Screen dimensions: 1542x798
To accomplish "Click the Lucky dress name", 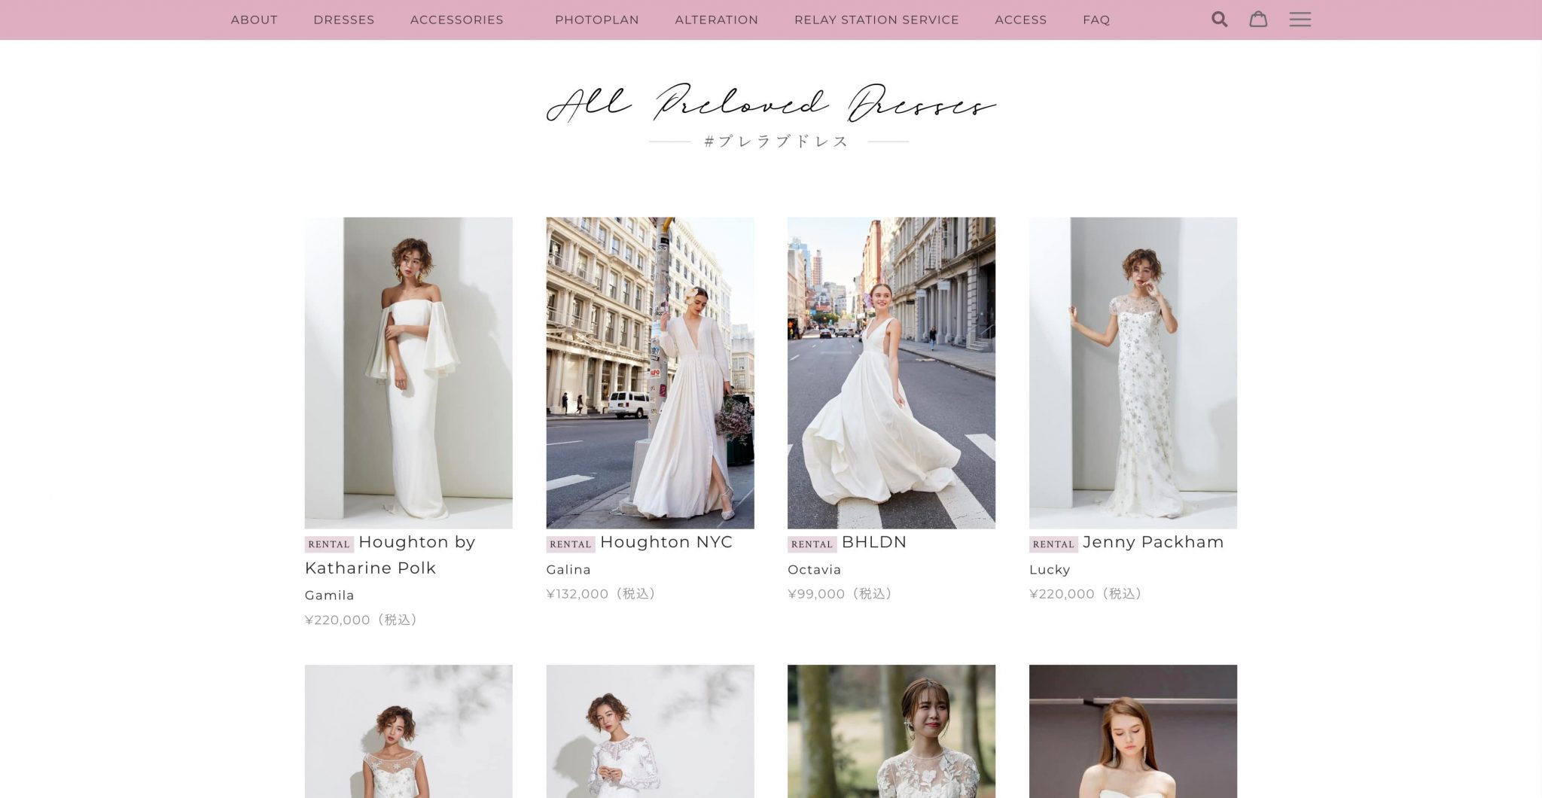I will (1050, 570).
